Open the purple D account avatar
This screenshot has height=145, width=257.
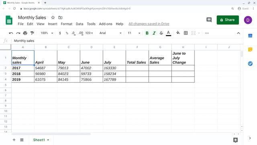(x=248, y=20)
